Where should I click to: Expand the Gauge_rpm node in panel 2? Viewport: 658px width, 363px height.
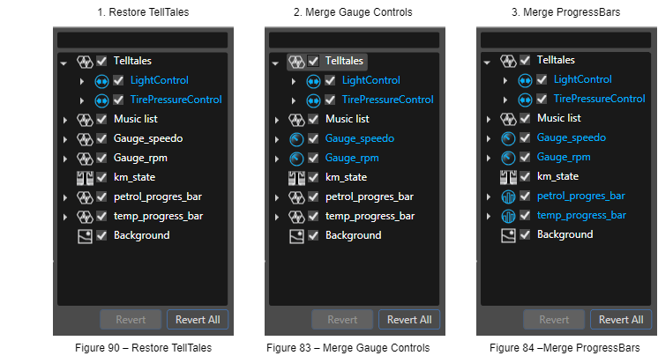(x=277, y=159)
